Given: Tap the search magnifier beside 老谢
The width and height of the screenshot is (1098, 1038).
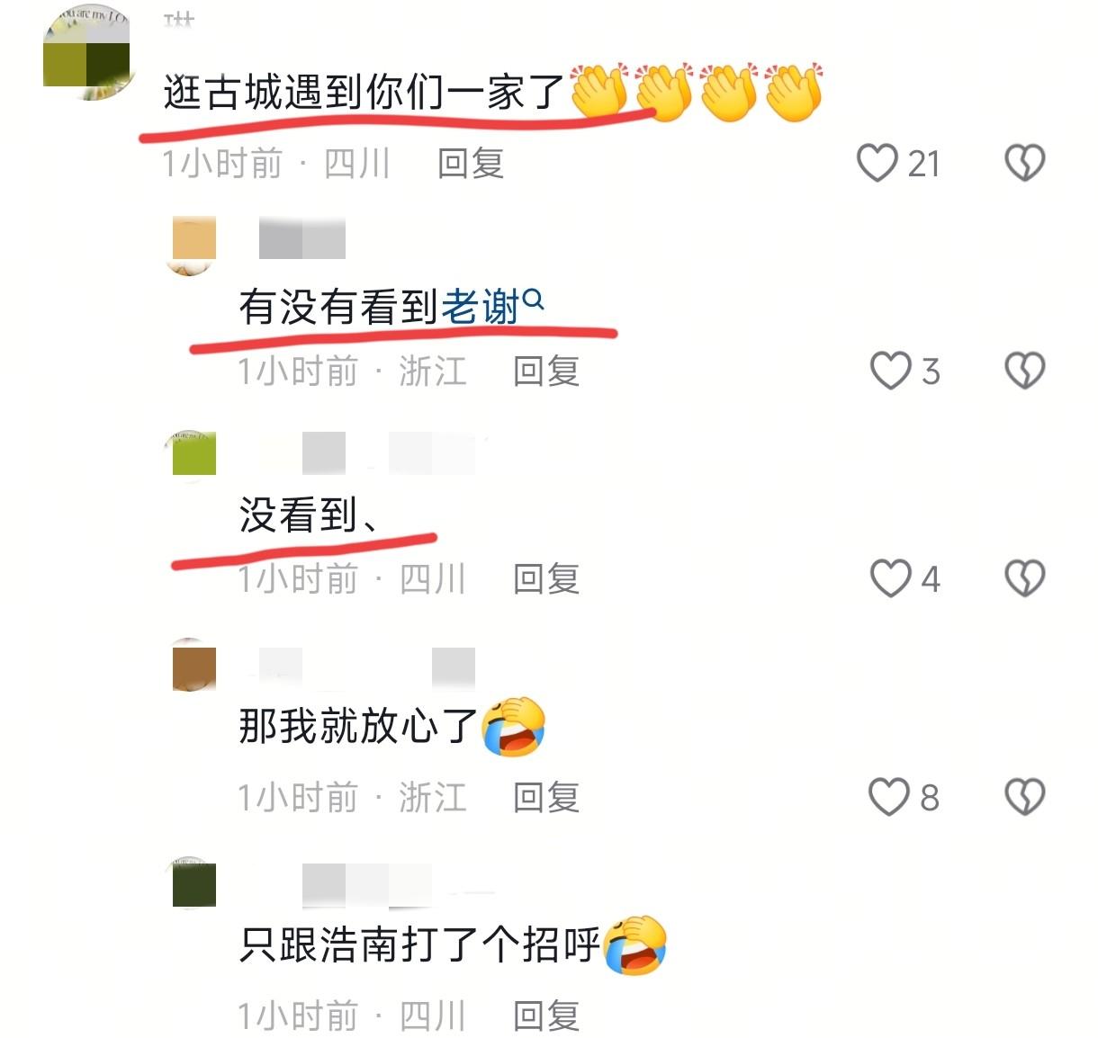Looking at the screenshot, I should click(534, 300).
